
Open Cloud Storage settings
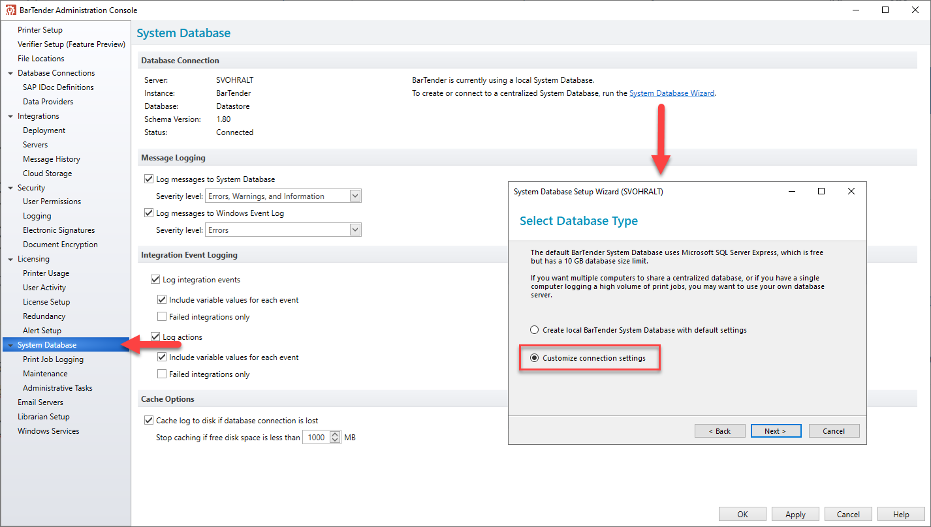coord(47,173)
